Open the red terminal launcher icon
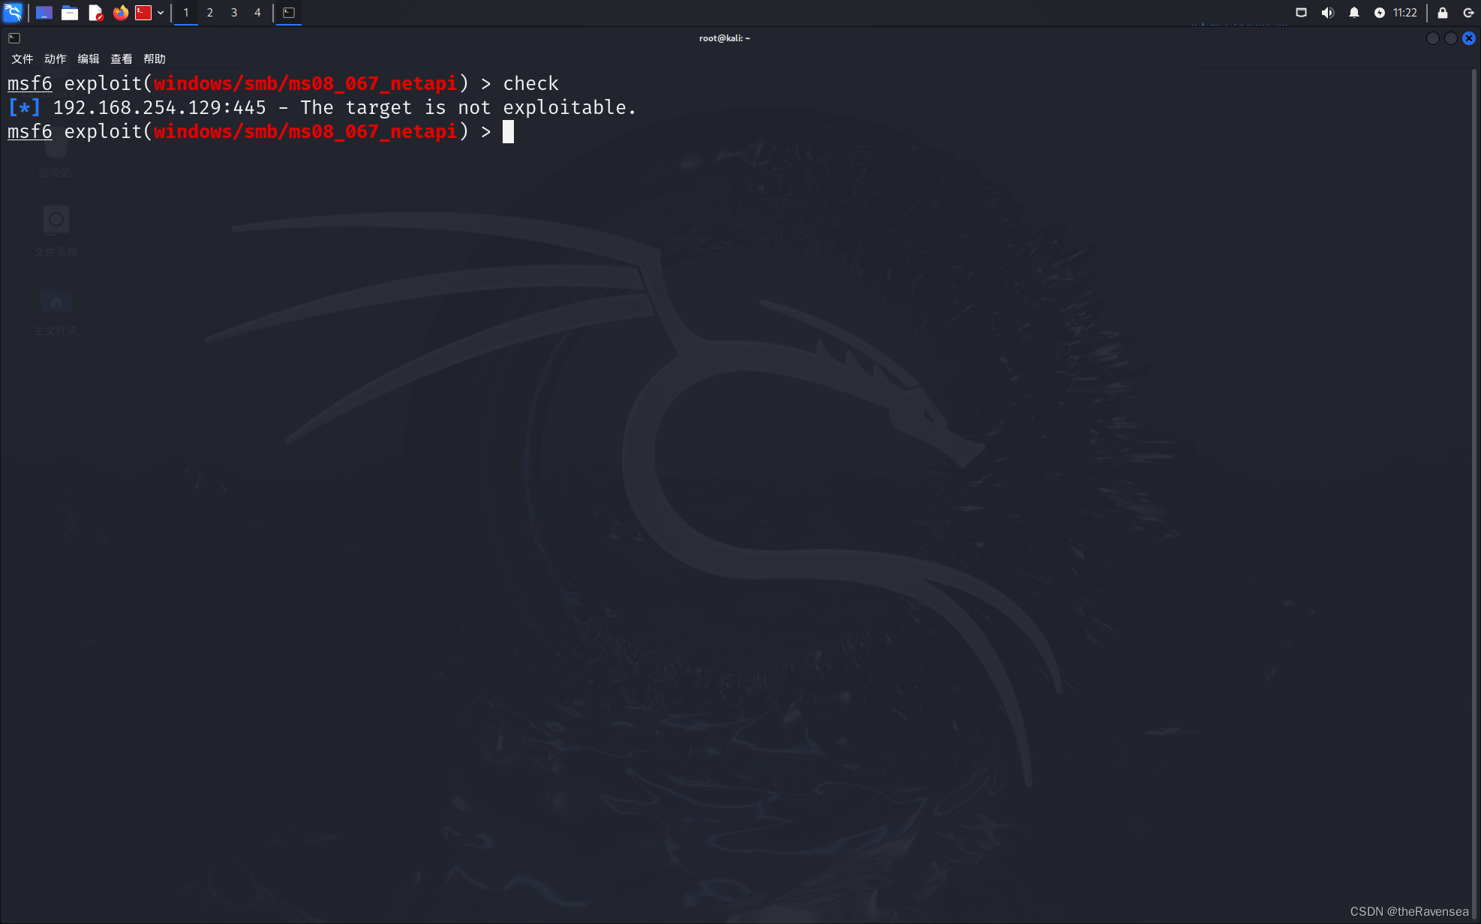The image size is (1481, 924). point(143,13)
